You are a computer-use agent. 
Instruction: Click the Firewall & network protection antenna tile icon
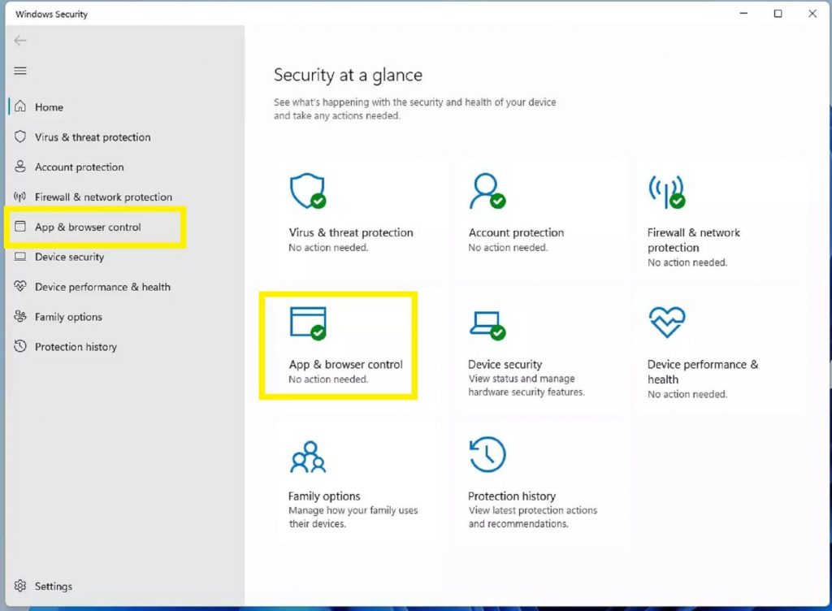coord(665,192)
